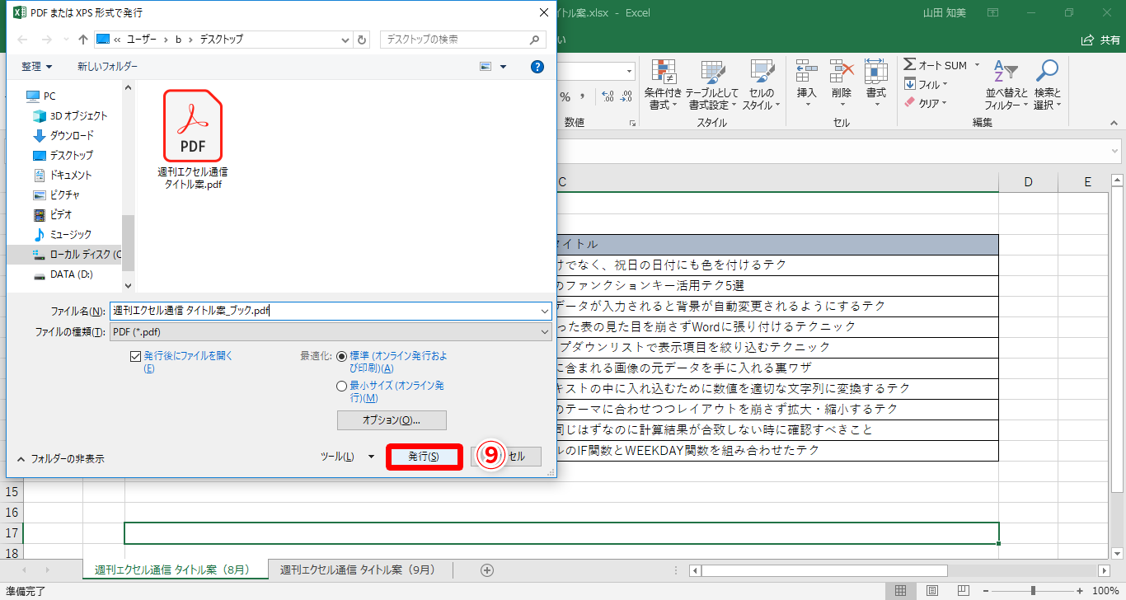Open セルのスタイル gallery
The image size is (1126, 600).
(x=761, y=86)
